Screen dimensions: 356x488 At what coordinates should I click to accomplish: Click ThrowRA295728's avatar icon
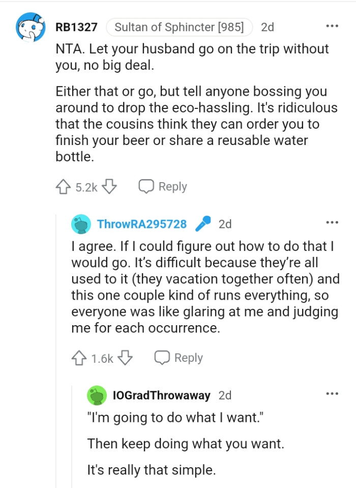[x=80, y=223]
